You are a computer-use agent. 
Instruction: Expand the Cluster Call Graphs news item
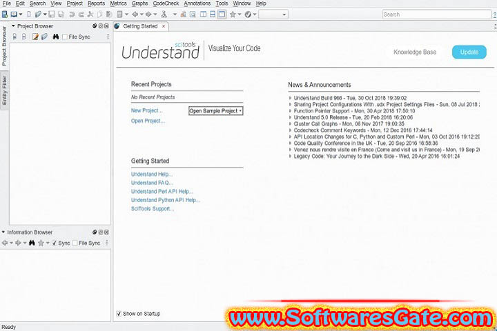pyautogui.click(x=290, y=124)
